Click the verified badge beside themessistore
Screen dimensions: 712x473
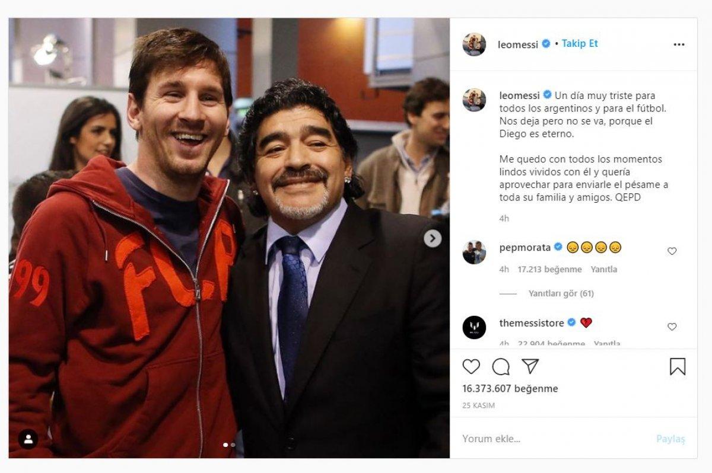pyautogui.click(x=571, y=322)
